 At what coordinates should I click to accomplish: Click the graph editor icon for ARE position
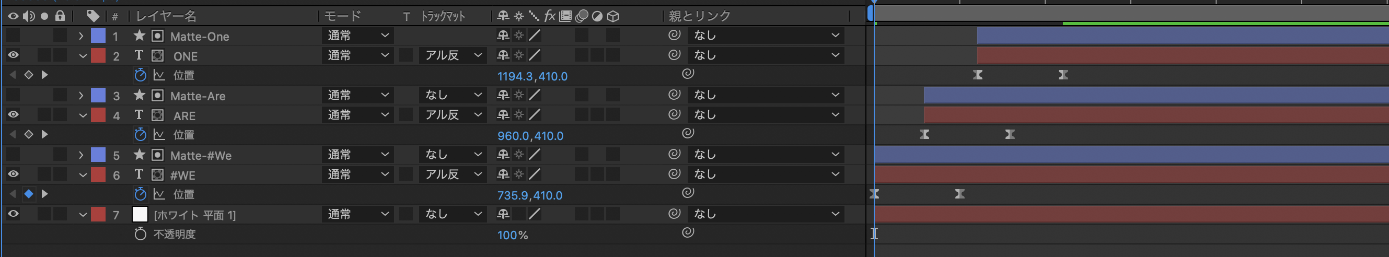coord(159,134)
